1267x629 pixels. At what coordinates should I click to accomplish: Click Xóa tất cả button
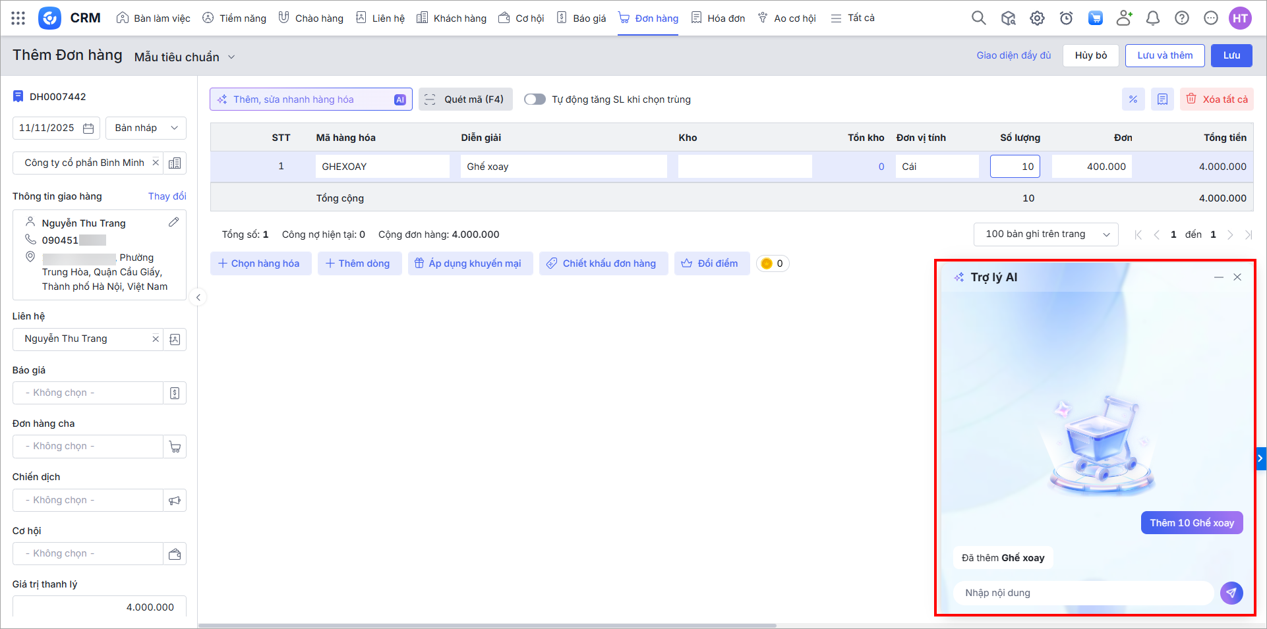[x=1216, y=99]
